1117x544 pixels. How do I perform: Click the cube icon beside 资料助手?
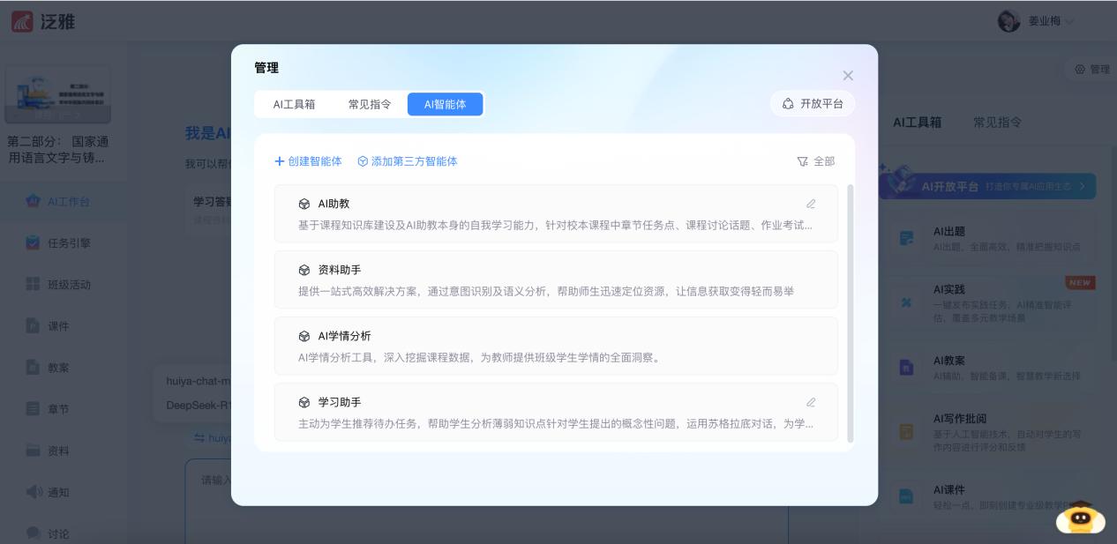[x=304, y=270]
